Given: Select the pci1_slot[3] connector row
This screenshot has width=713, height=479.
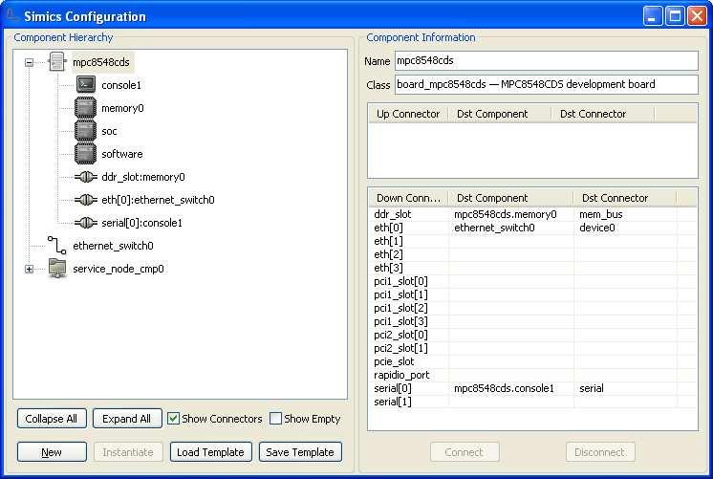Looking at the screenshot, I should [x=532, y=321].
